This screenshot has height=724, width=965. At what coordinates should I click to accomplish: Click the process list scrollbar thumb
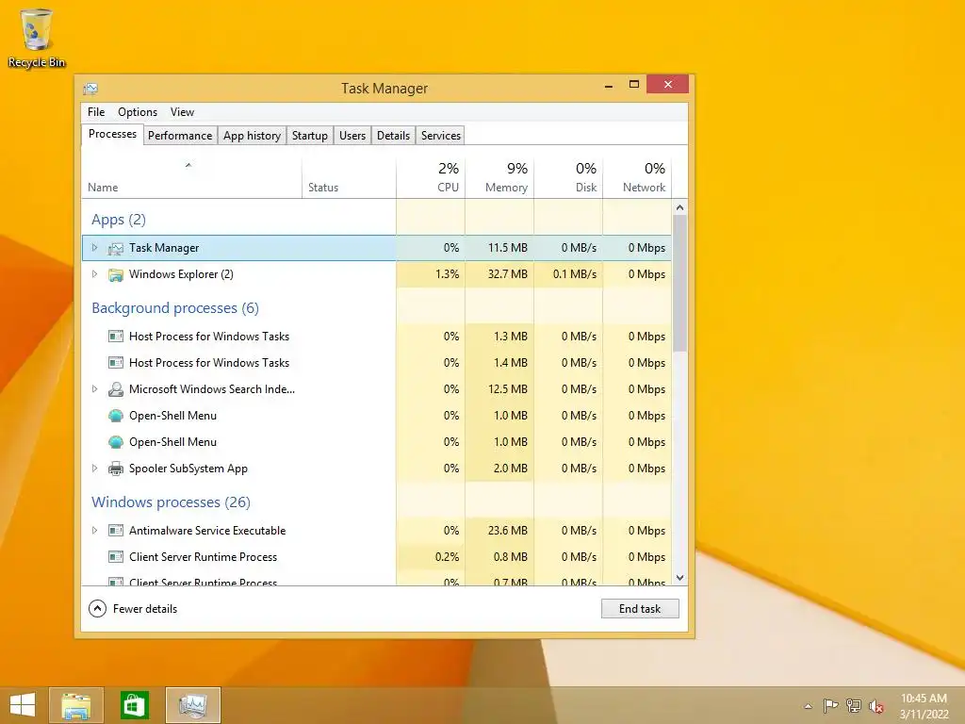point(680,283)
